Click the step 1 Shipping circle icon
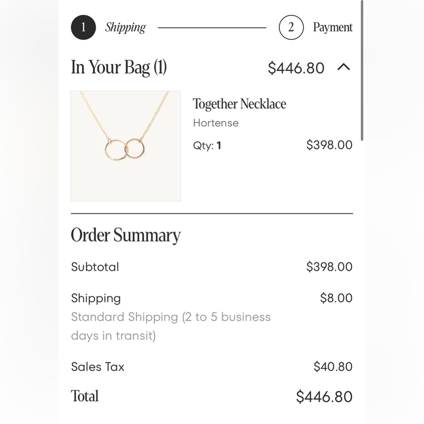This screenshot has width=424, height=424. [x=83, y=27]
